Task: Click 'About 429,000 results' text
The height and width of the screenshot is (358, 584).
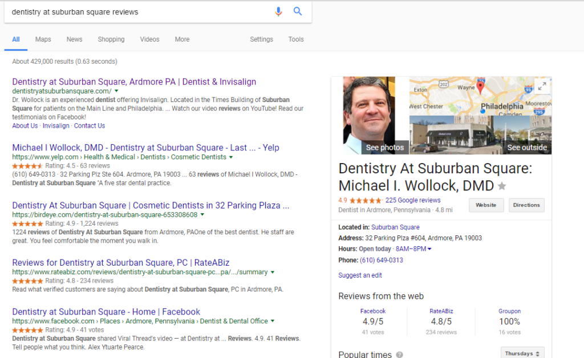Action: [x=64, y=62]
